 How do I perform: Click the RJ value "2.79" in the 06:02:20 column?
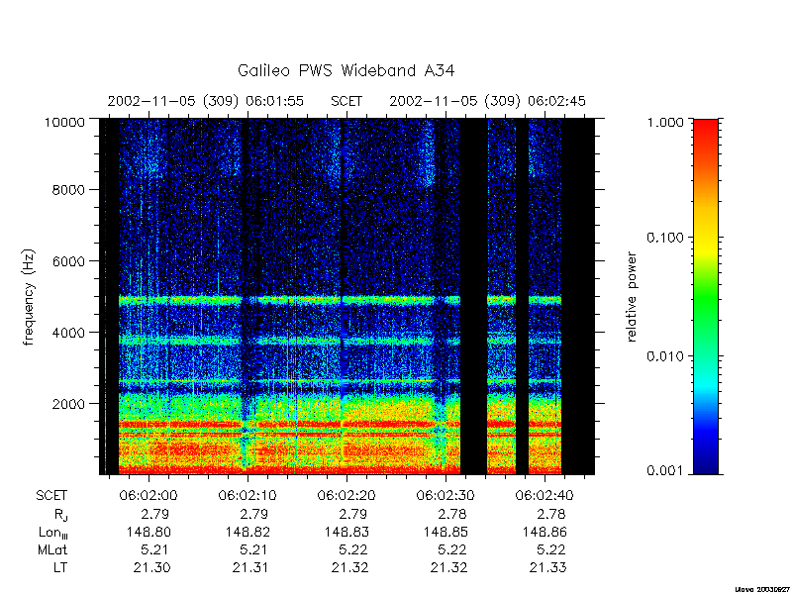(353, 515)
